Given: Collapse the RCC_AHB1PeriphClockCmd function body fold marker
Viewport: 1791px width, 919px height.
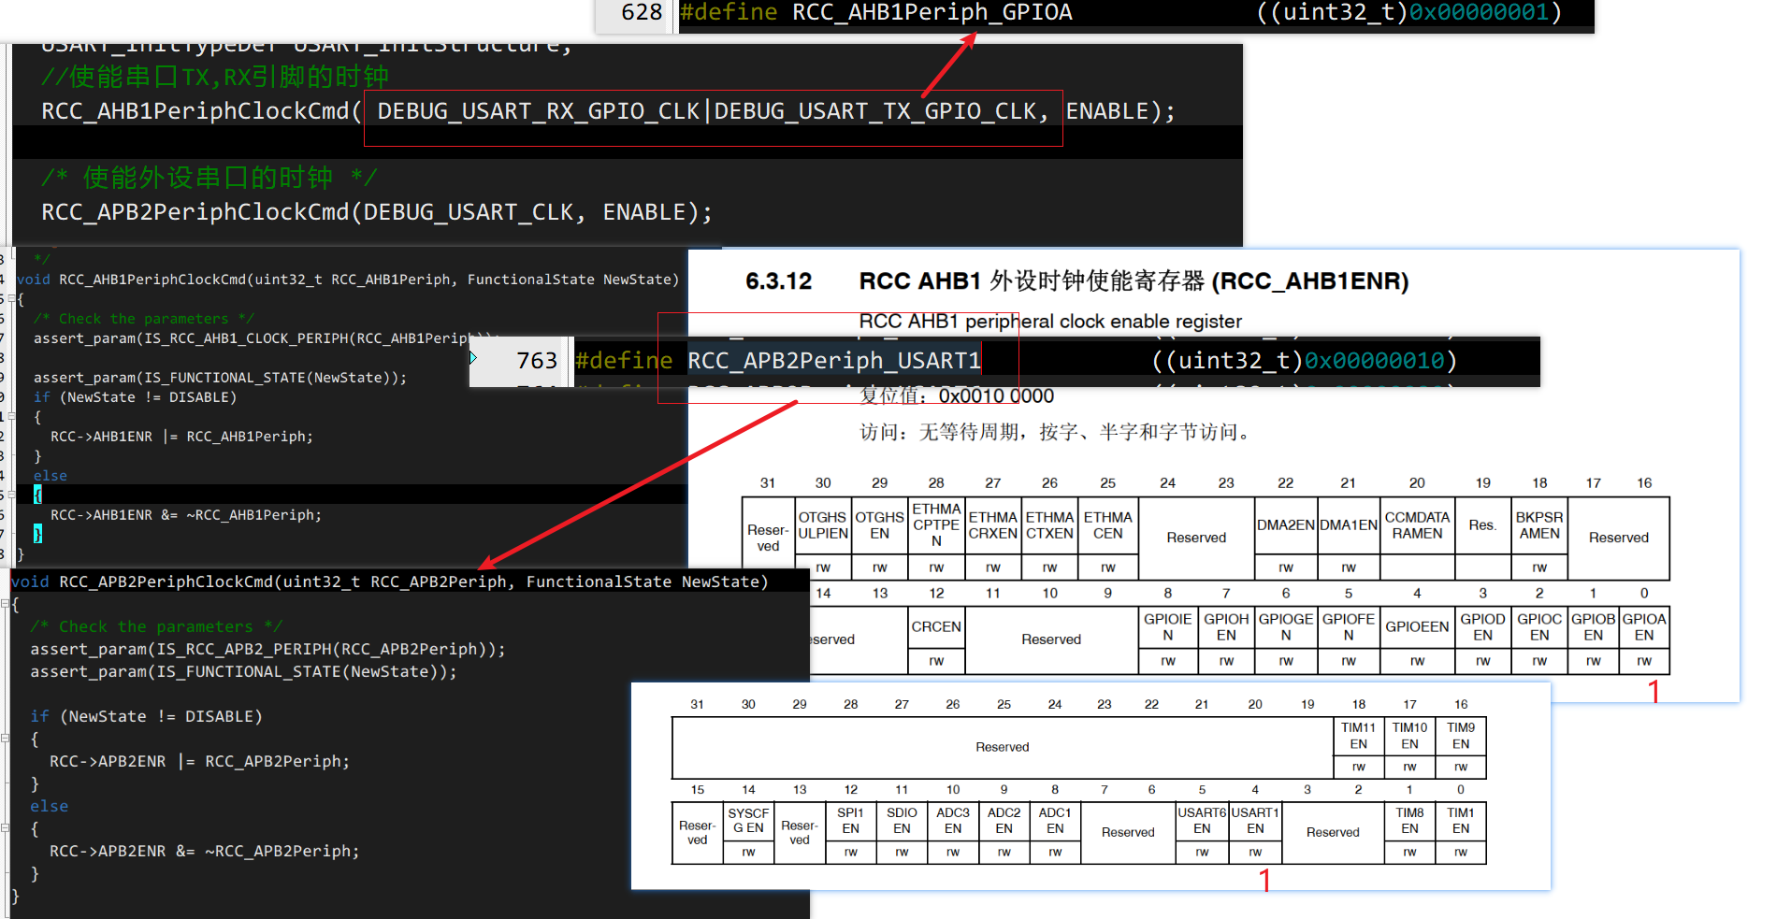Looking at the screenshot, I should [10, 299].
